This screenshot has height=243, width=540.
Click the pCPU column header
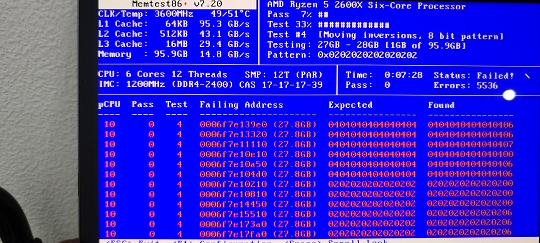(x=110, y=104)
